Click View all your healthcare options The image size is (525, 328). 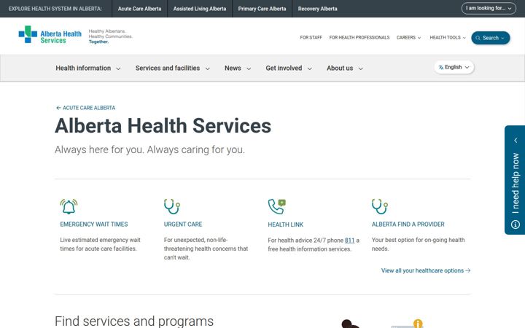click(x=426, y=270)
